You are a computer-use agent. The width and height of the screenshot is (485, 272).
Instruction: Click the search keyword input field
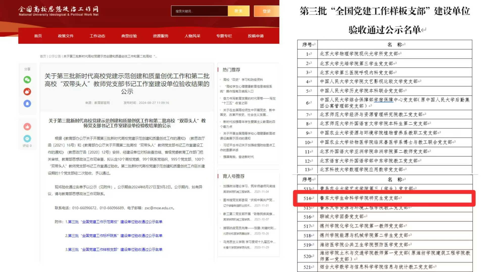(199, 11)
